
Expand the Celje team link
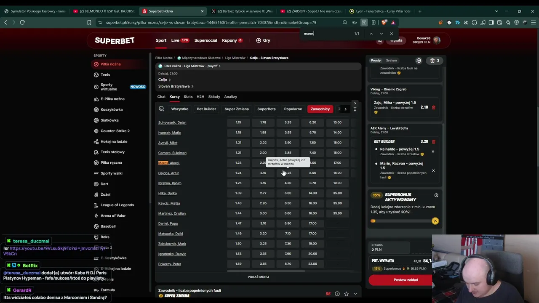click(x=164, y=80)
